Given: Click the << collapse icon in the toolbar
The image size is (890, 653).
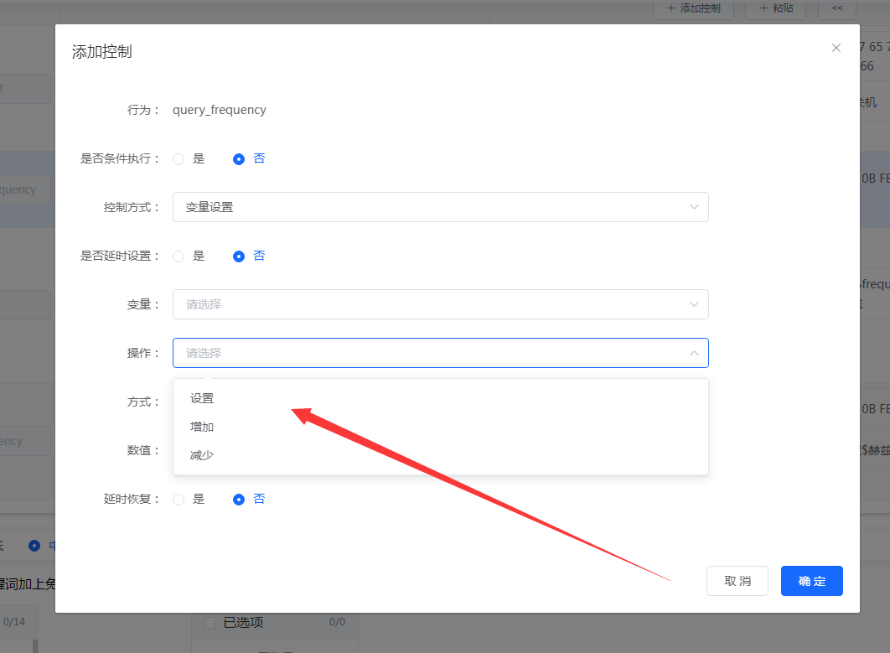Looking at the screenshot, I should [836, 10].
